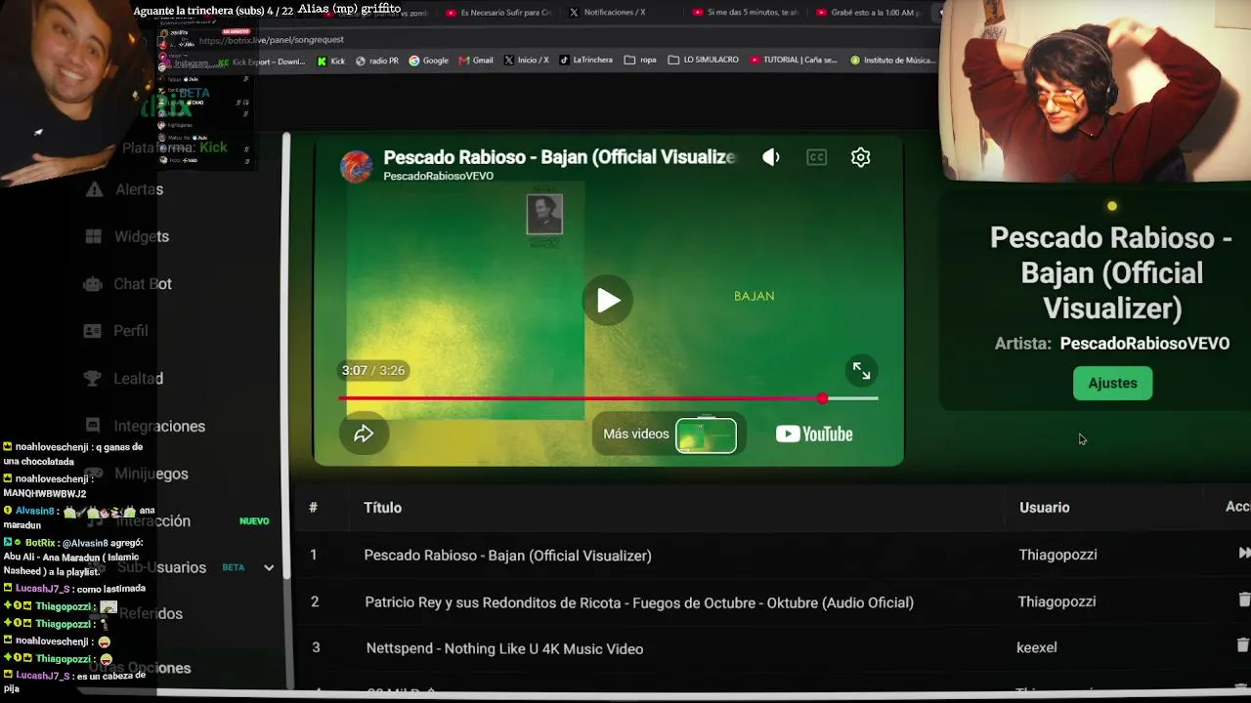Toggle closed captions on the video
The image size is (1251, 703).
click(816, 157)
